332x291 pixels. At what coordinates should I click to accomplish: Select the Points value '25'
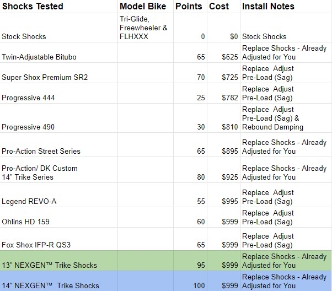click(190, 93)
